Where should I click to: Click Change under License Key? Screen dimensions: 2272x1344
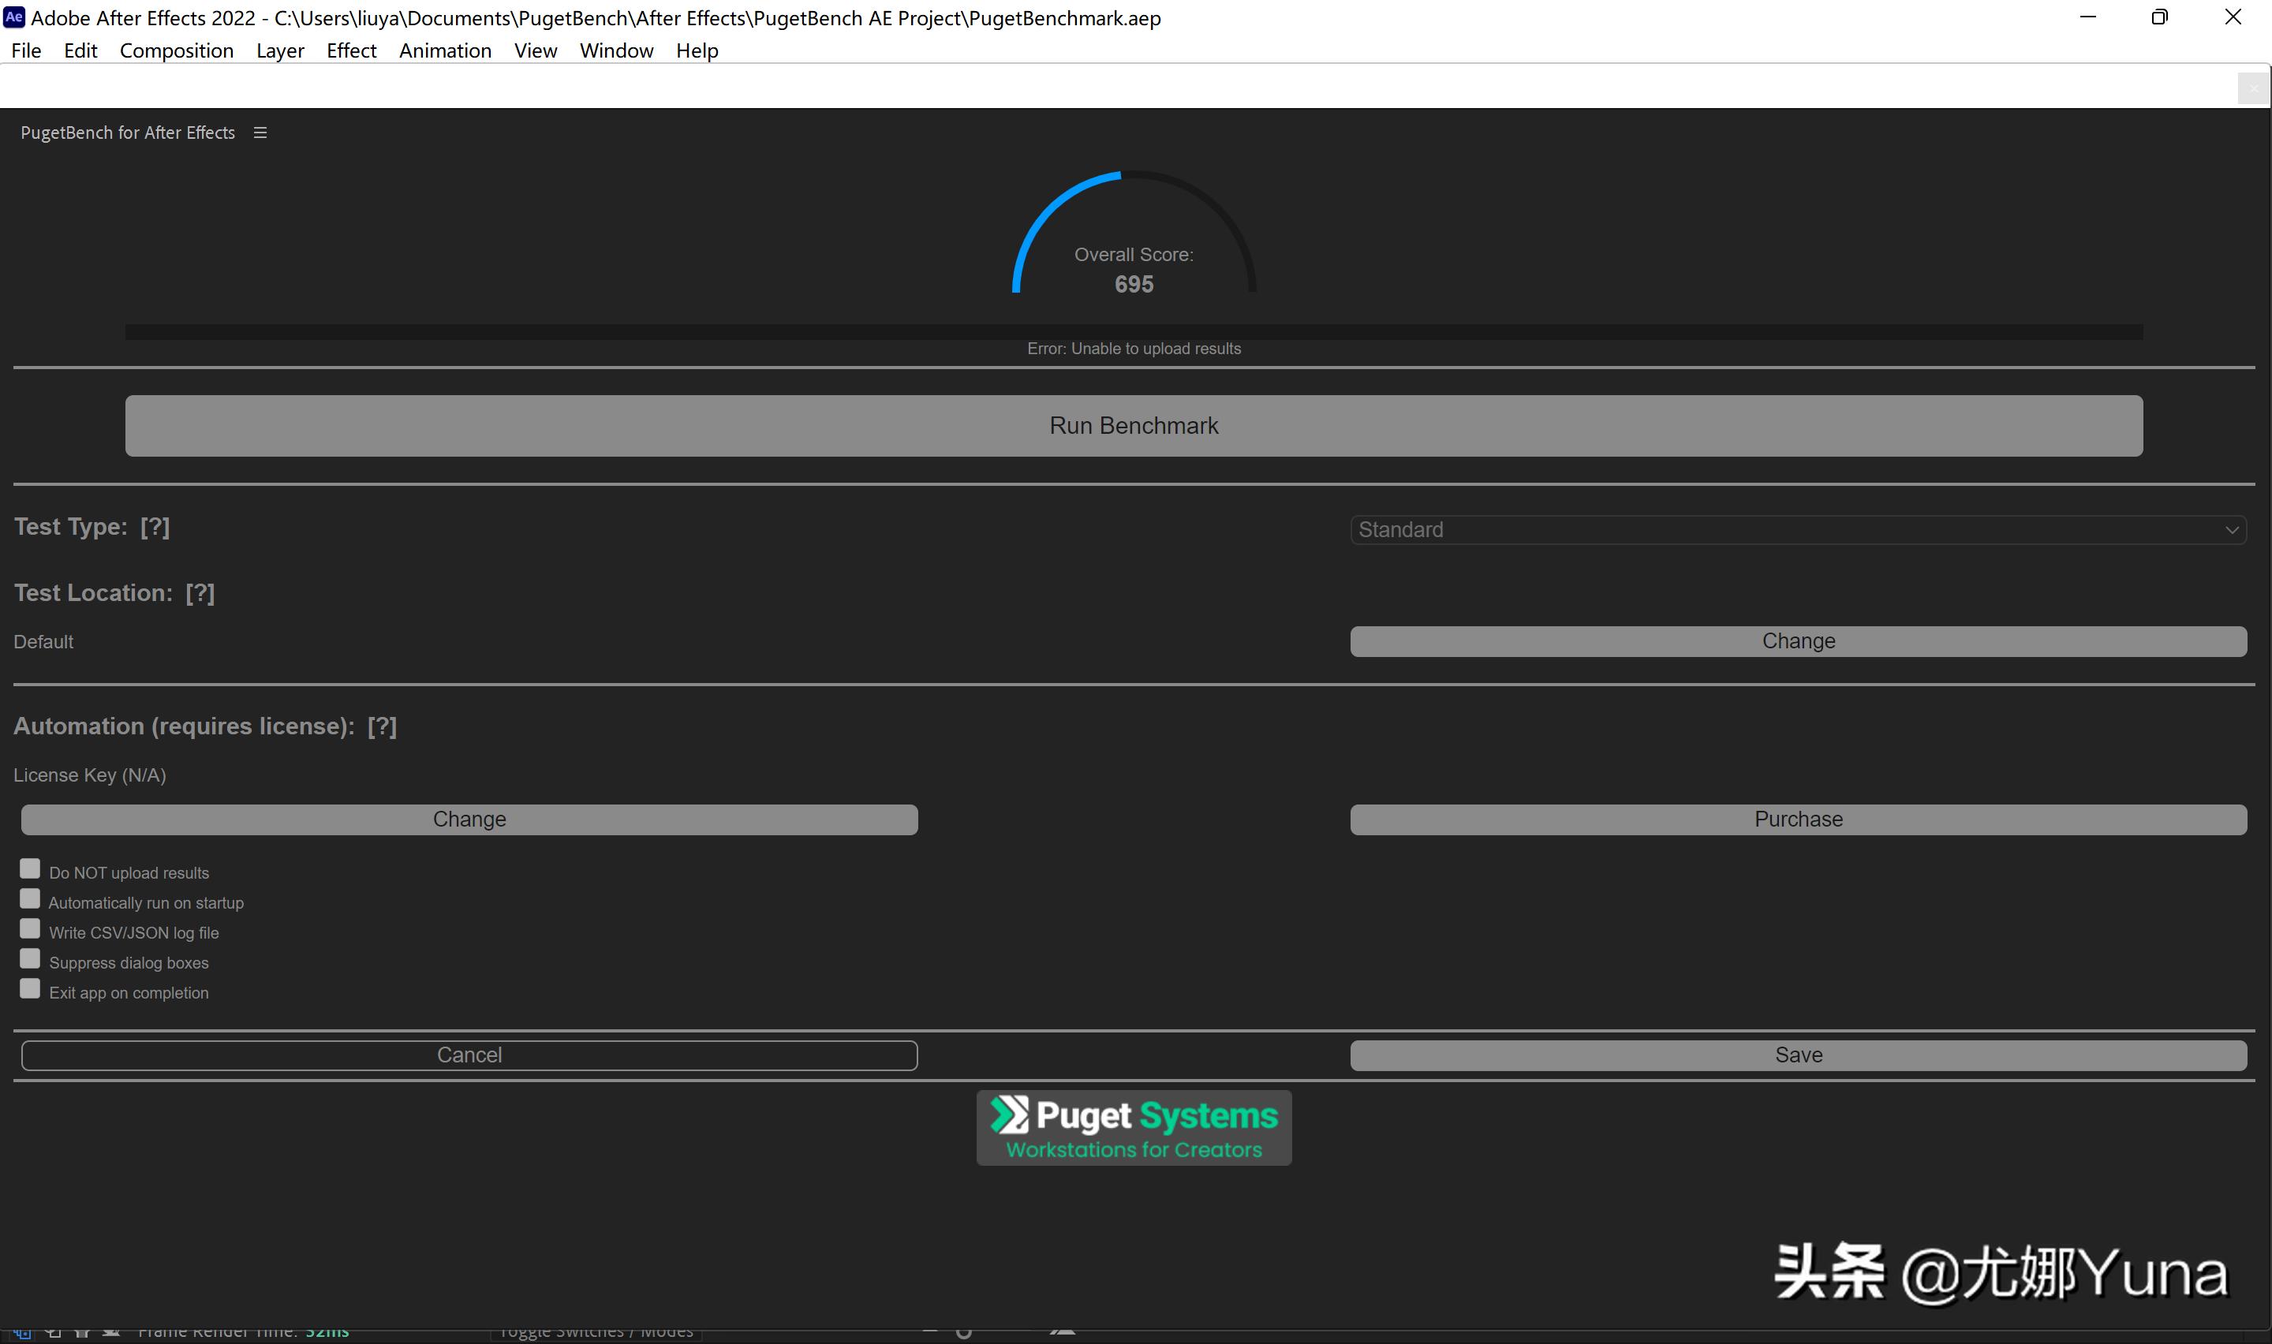[x=469, y=819]
